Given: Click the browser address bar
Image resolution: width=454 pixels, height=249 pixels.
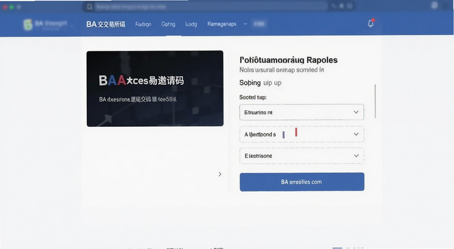Looking at the screenshot, I should pos(205,7).
